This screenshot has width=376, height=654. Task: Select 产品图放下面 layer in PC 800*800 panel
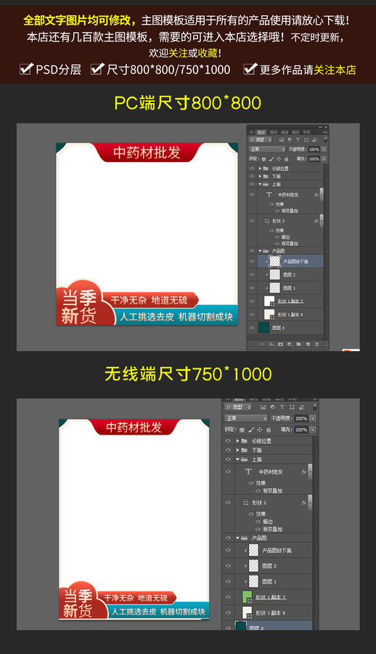pyautogui.click(x=290, y=262)
